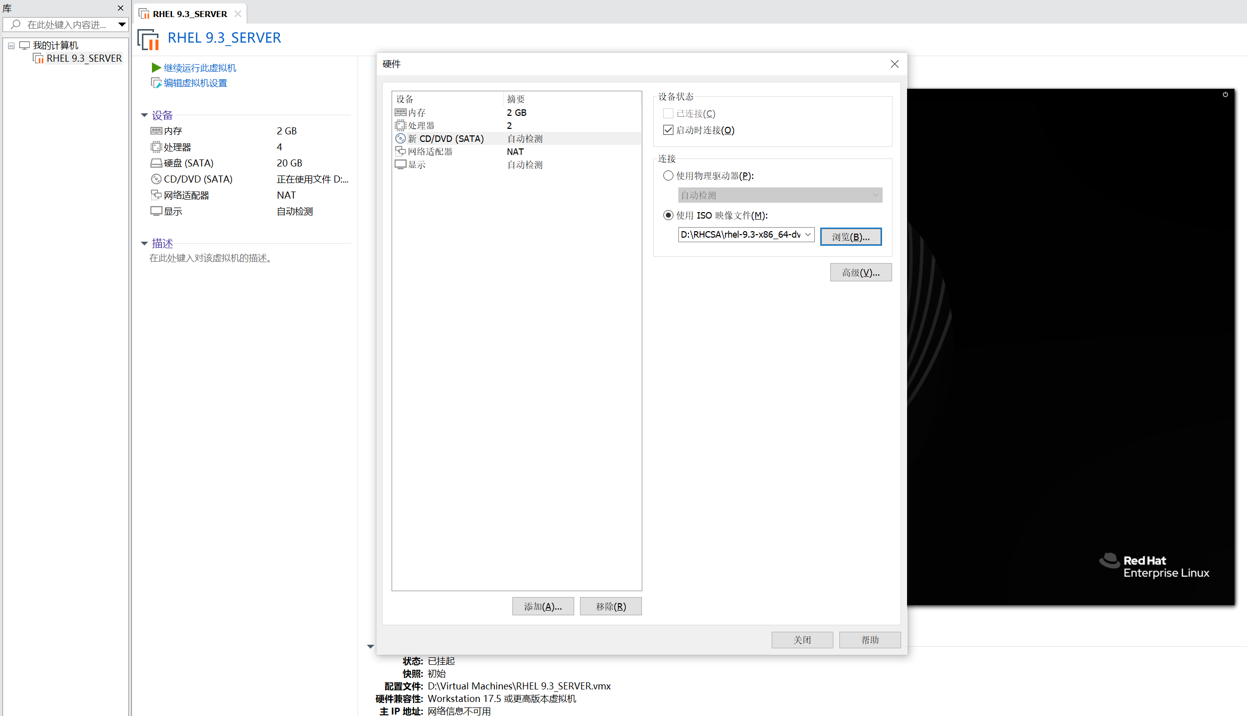1247x716 pixels.
Task: Select the 使用物理驱动器 radio button
Action: tap(668, 175)
